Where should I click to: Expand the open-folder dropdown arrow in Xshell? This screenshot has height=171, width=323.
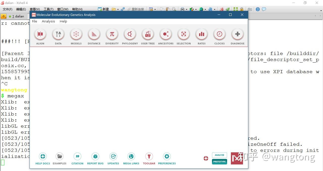click(x=118, y=9)
